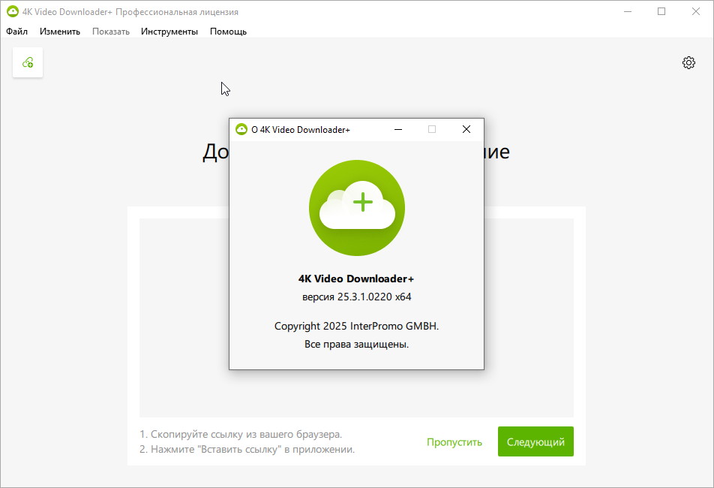Open the Помощь menu
Screen dimensions: 714x488
point(228,32)
